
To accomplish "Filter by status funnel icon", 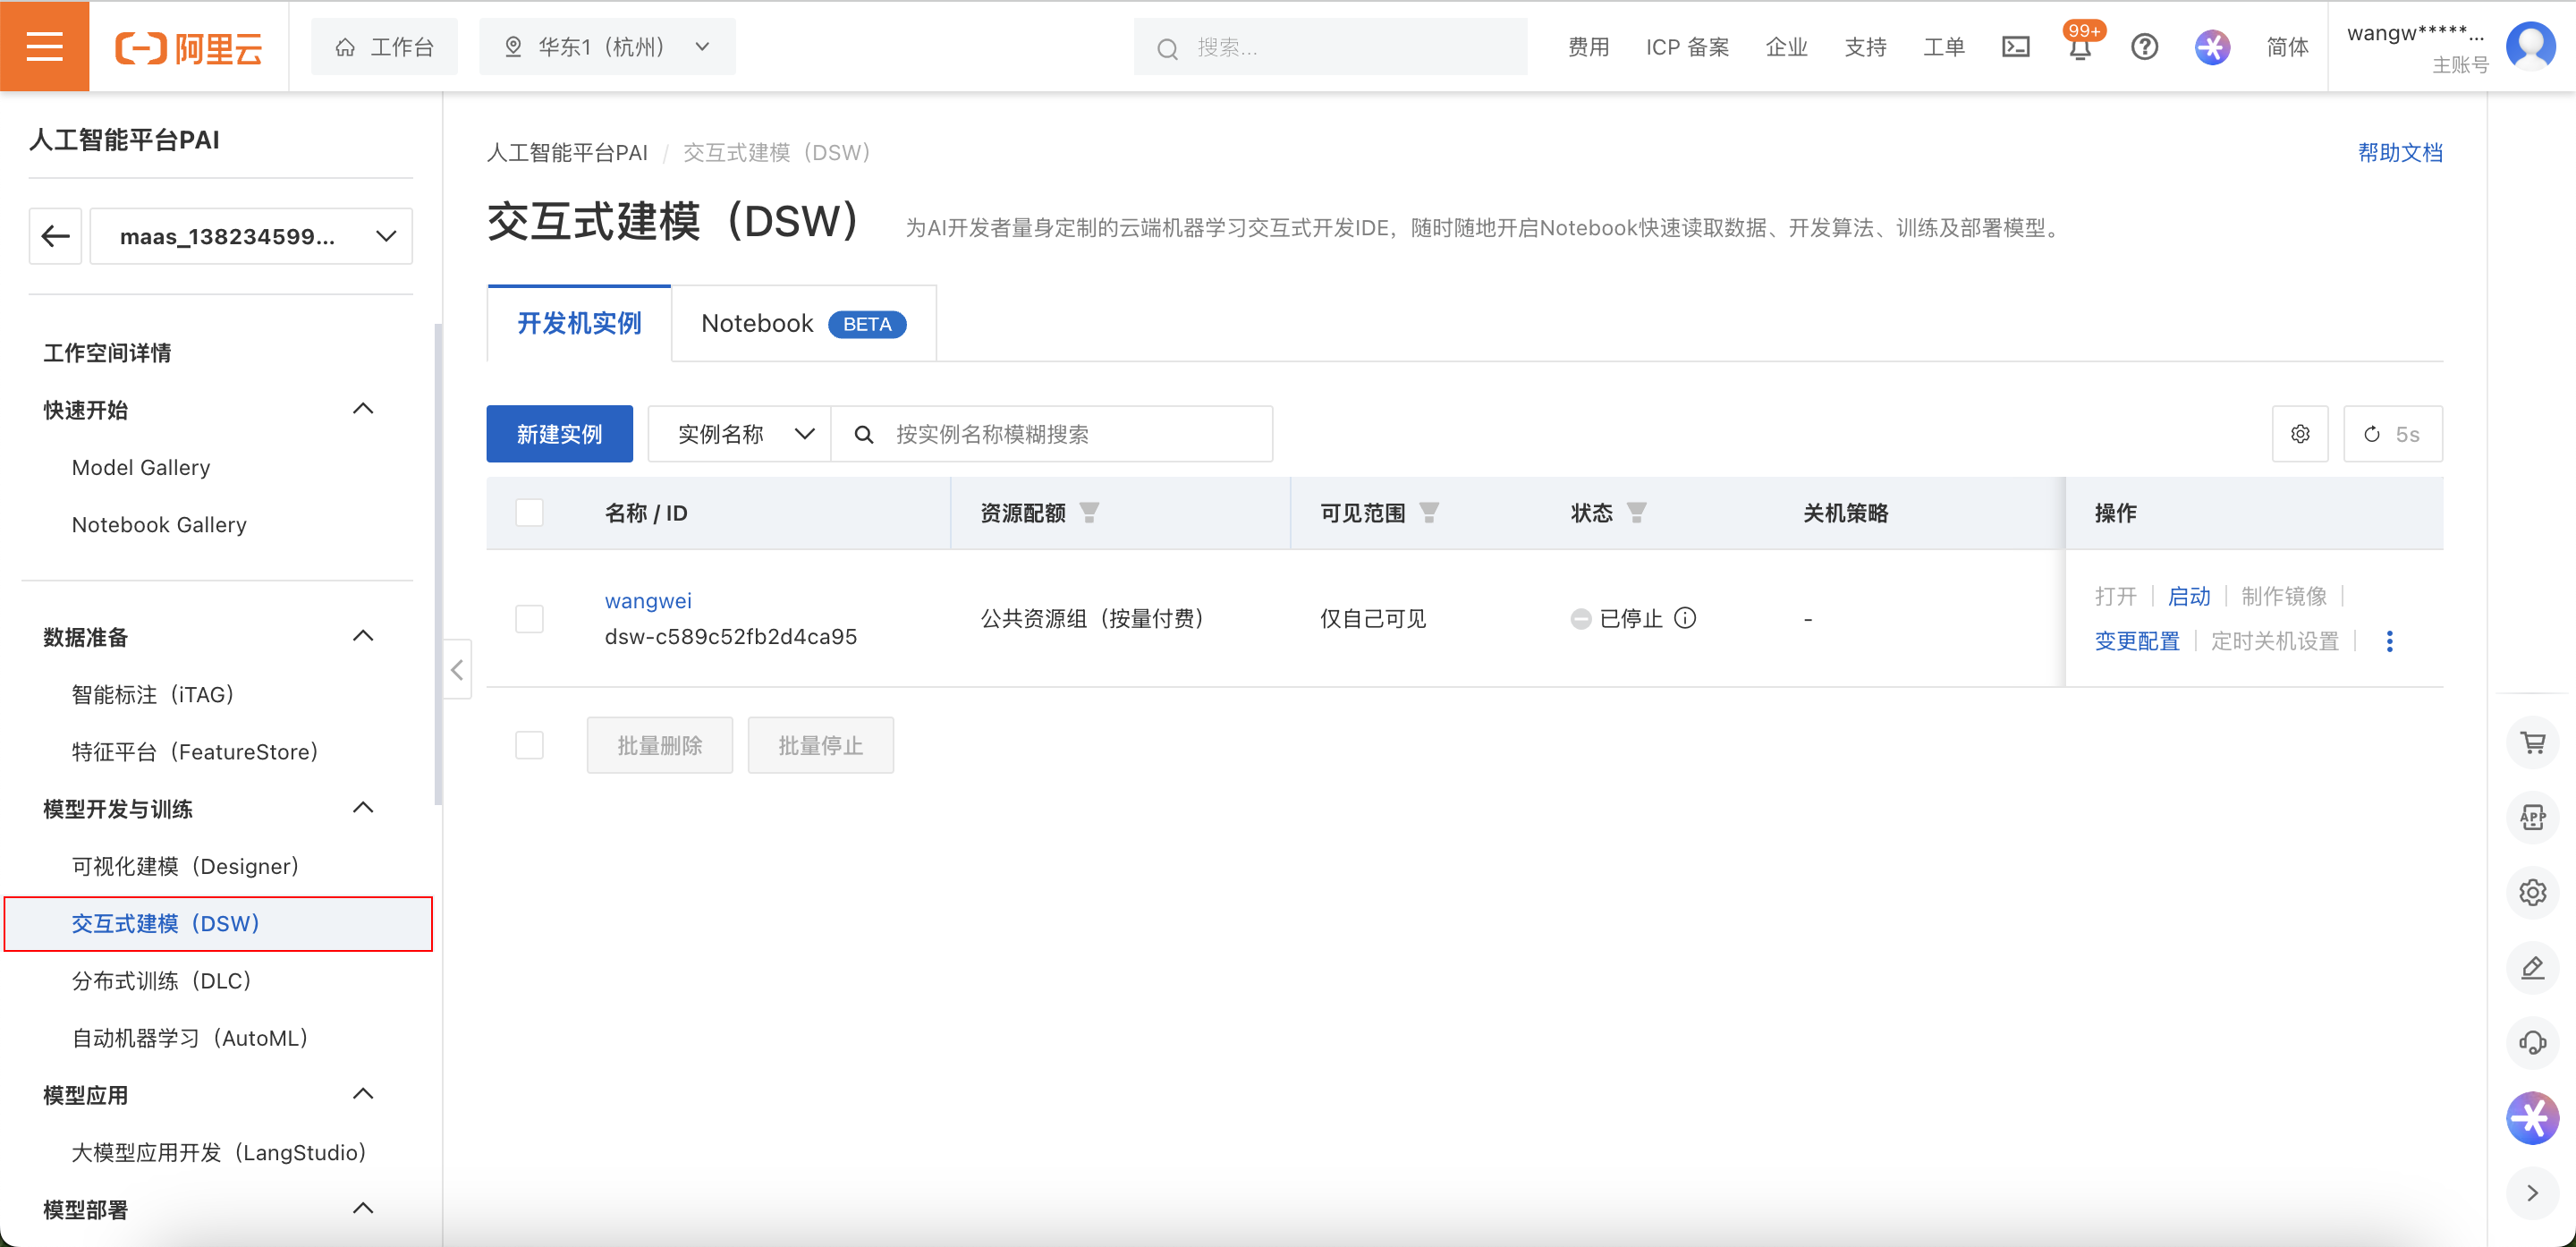I will click(x=1637, y=513).
